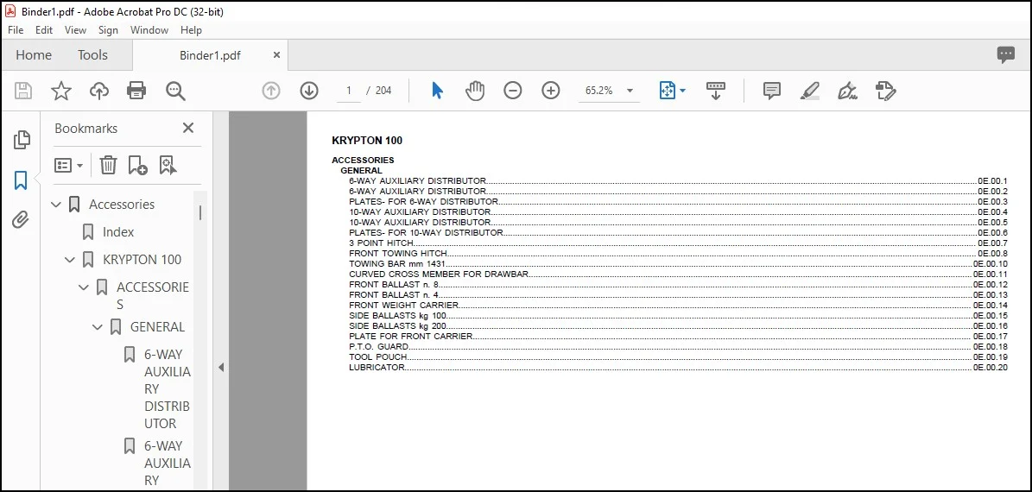
Task: Open the Help menu
Action: pyautogui.click(x=191, y=30)
